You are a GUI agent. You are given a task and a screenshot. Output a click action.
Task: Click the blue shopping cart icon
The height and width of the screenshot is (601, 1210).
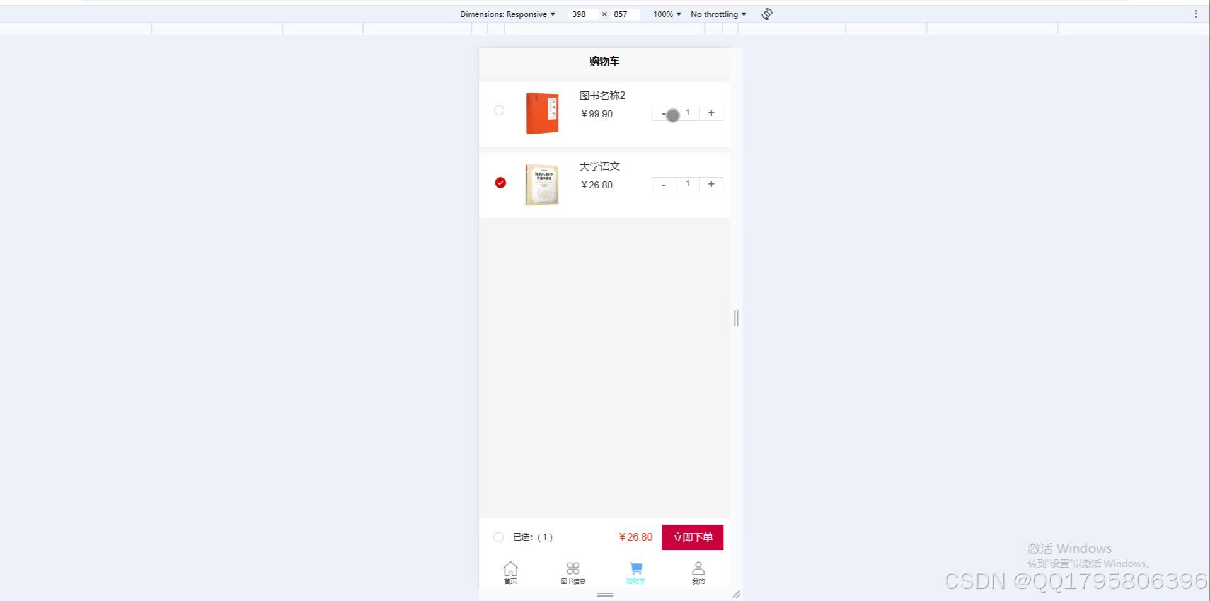(636, 568)
